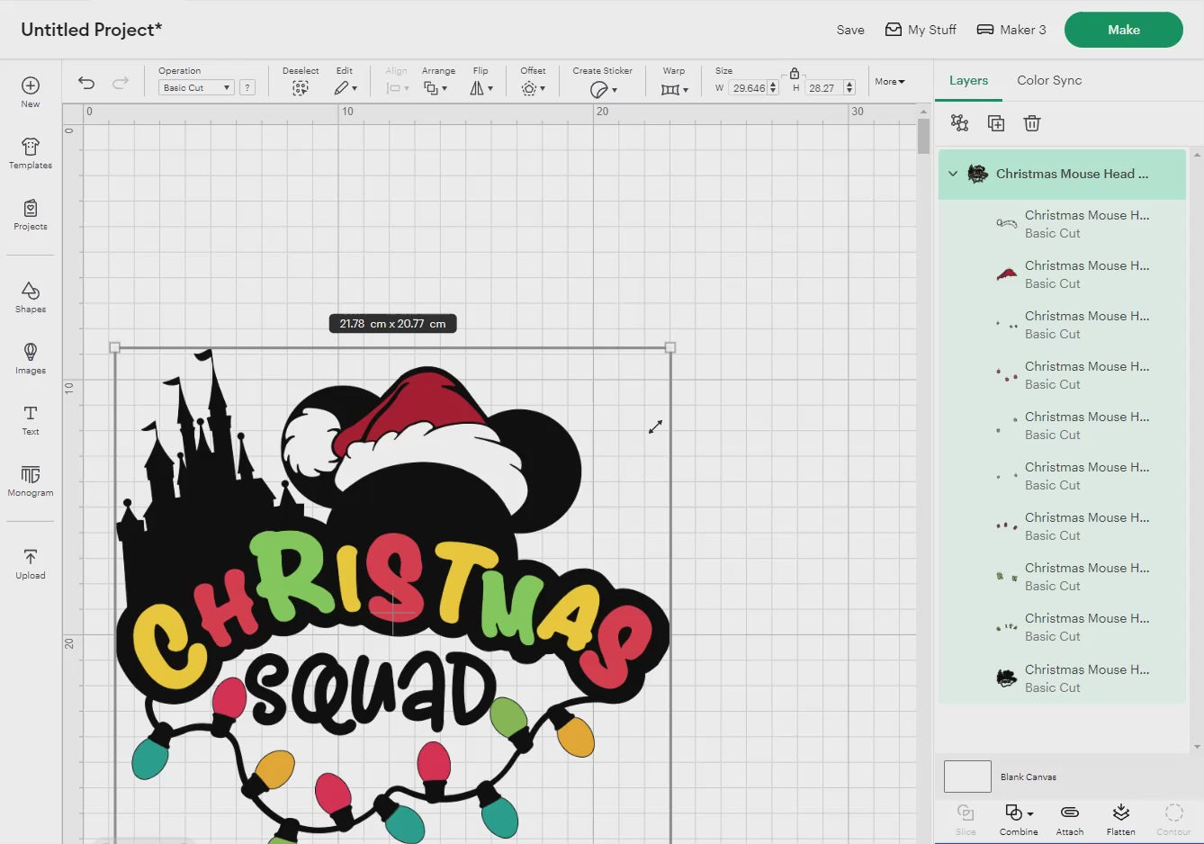Screen dimensions: 1204x844
Task: Click the Deselect icon
Action: 301,88
